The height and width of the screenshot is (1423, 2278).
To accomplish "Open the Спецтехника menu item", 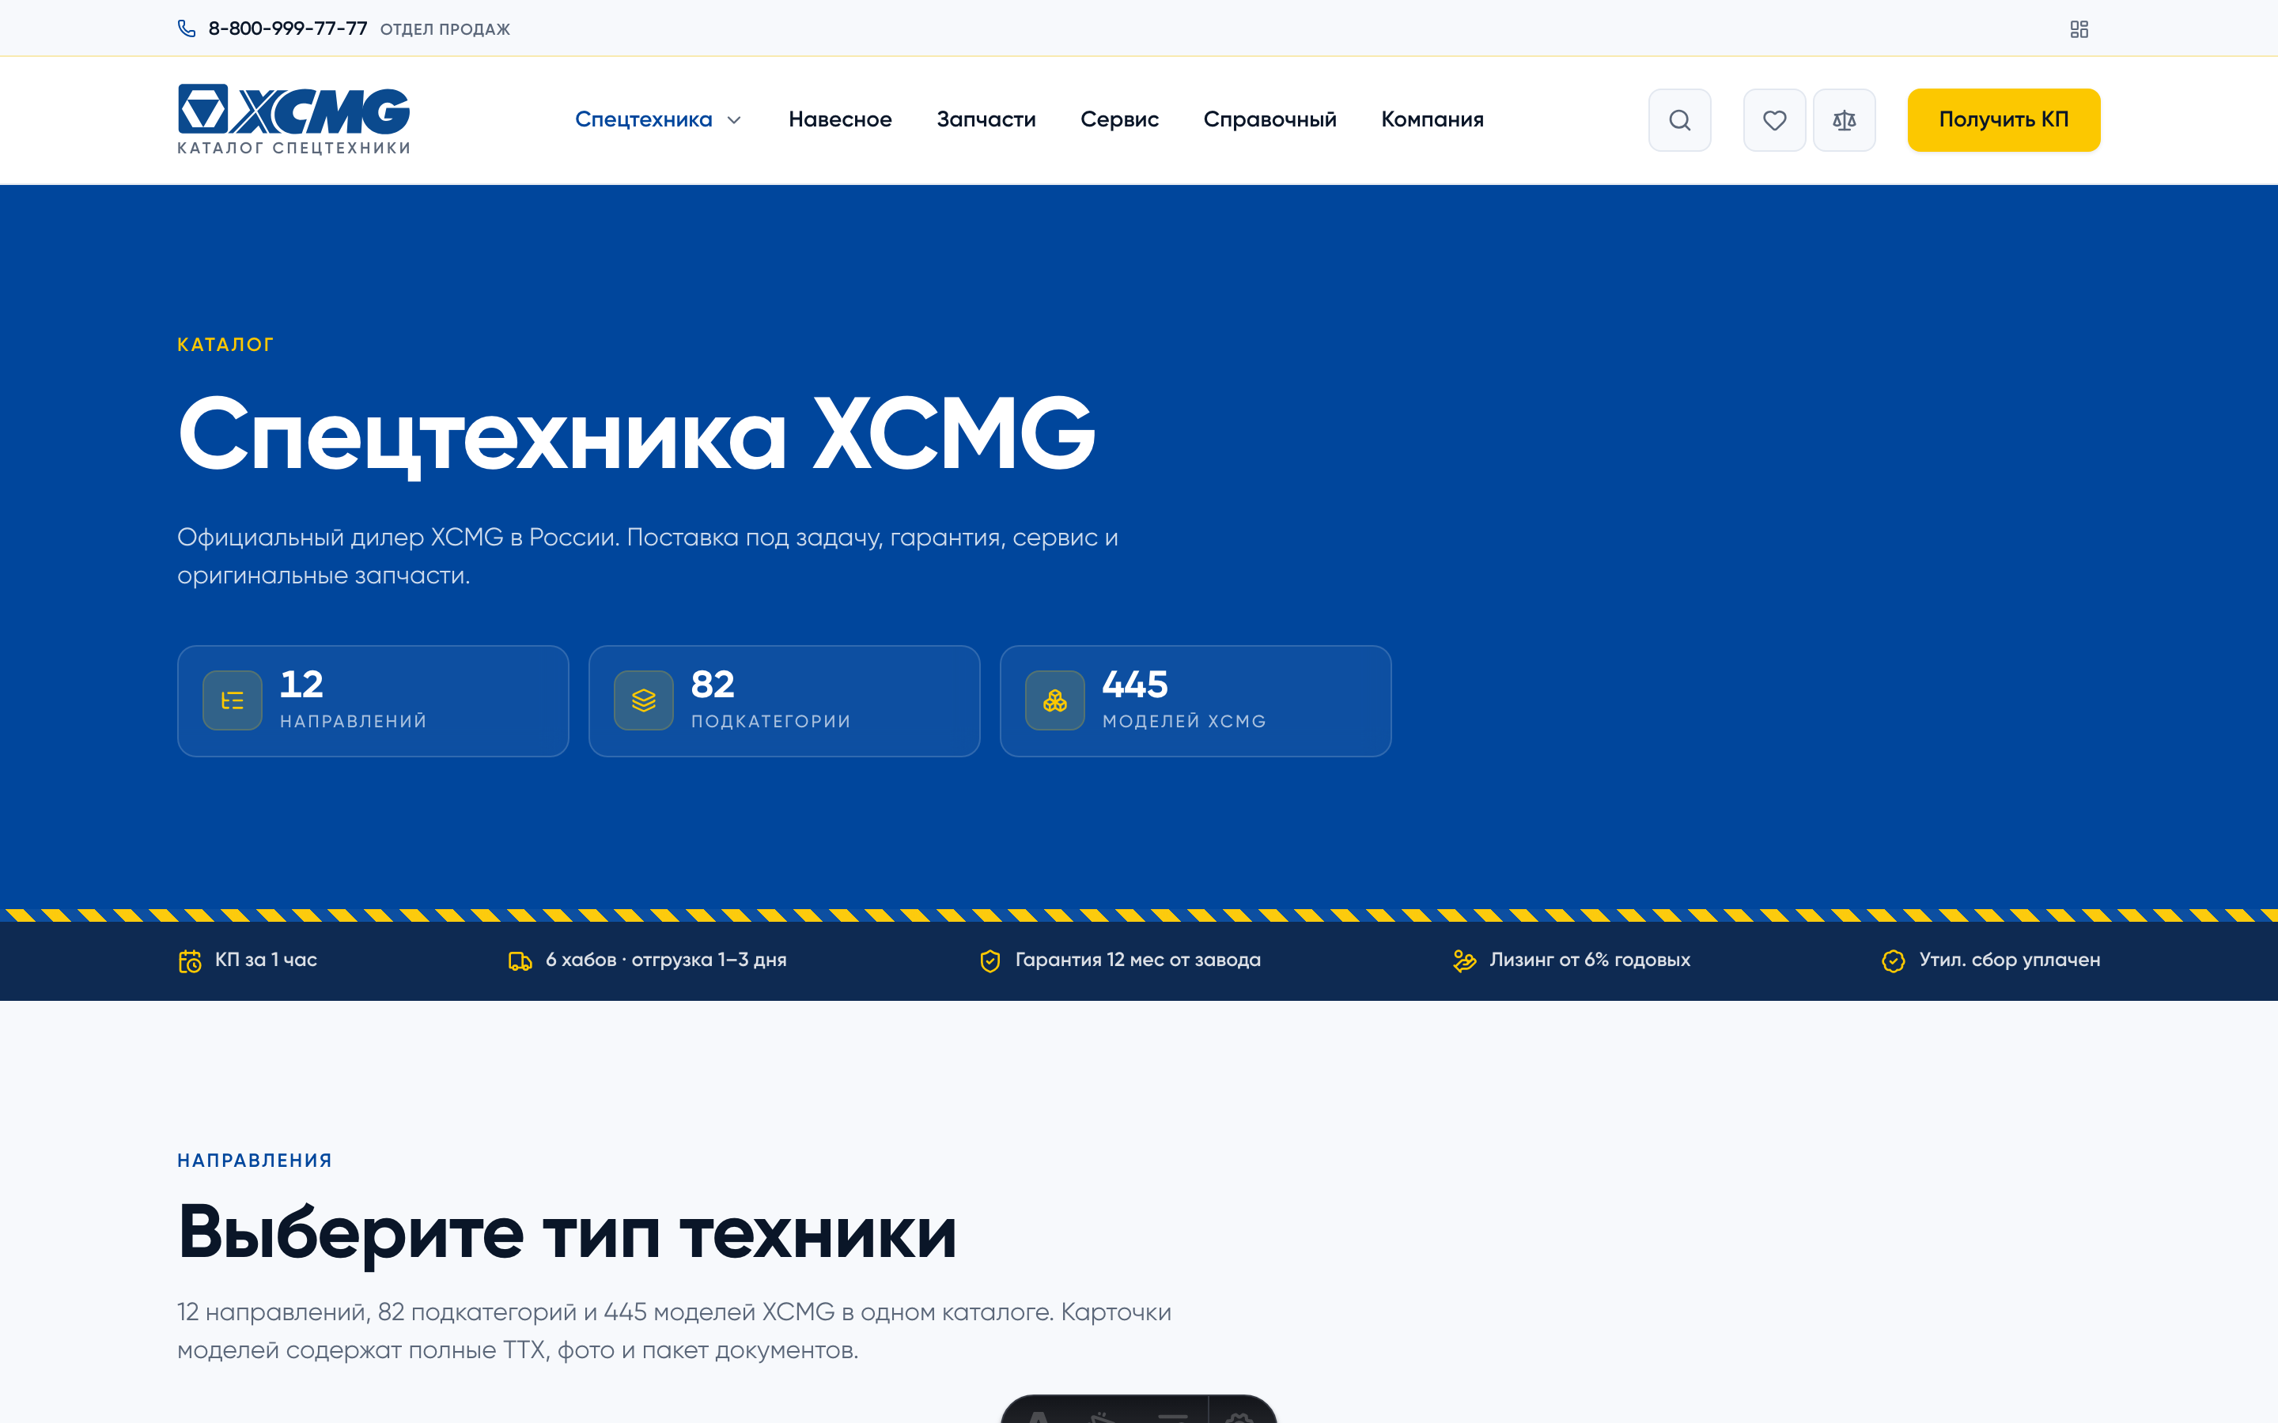I will tap(644, 119).
